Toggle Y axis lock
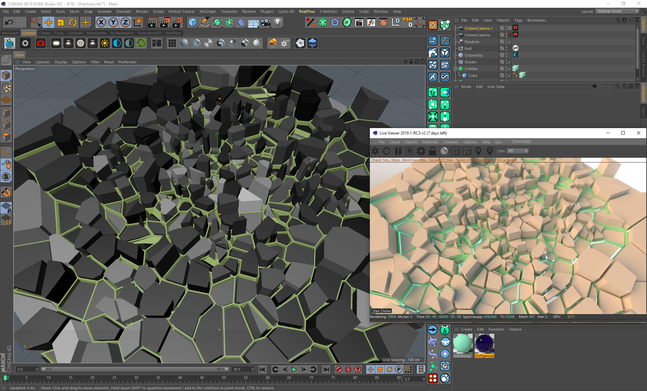647x391 pixels. (113, 23)
